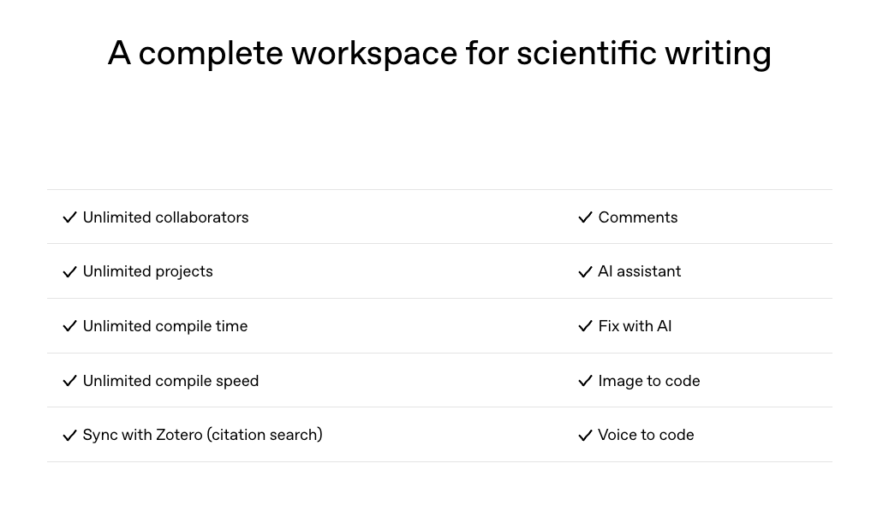Click the checkmark beside Fix with AI
877x511 pixels.
[x=586, y=326]
